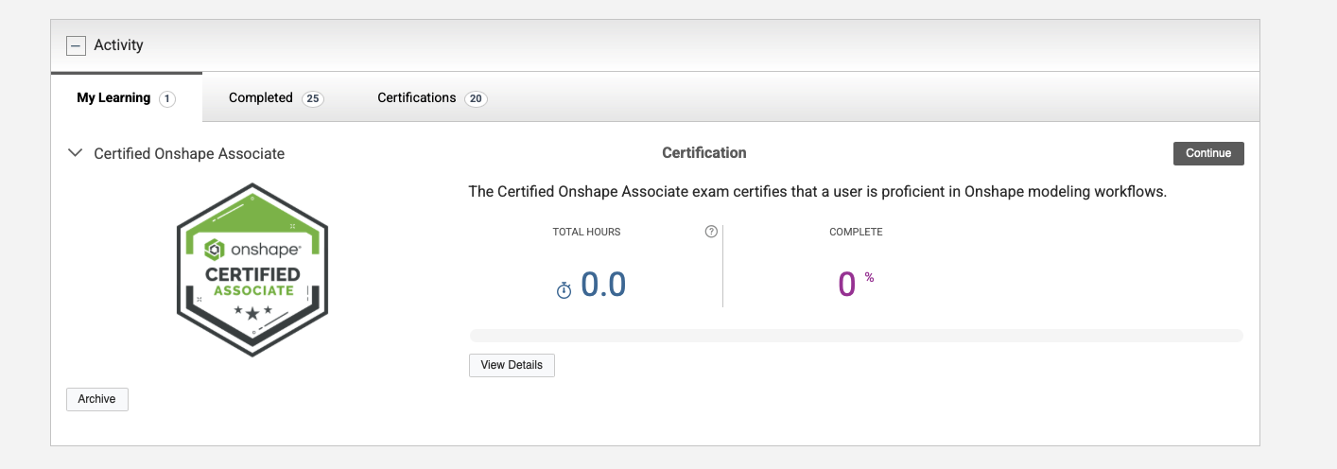This screenshot has height=469, width=1337.
Task: Click the 'TOTAL HOURS' label
Action: 586,232
